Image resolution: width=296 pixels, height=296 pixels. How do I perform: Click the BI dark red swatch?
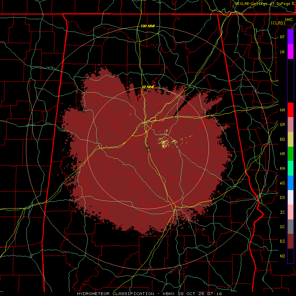[290, 241]
